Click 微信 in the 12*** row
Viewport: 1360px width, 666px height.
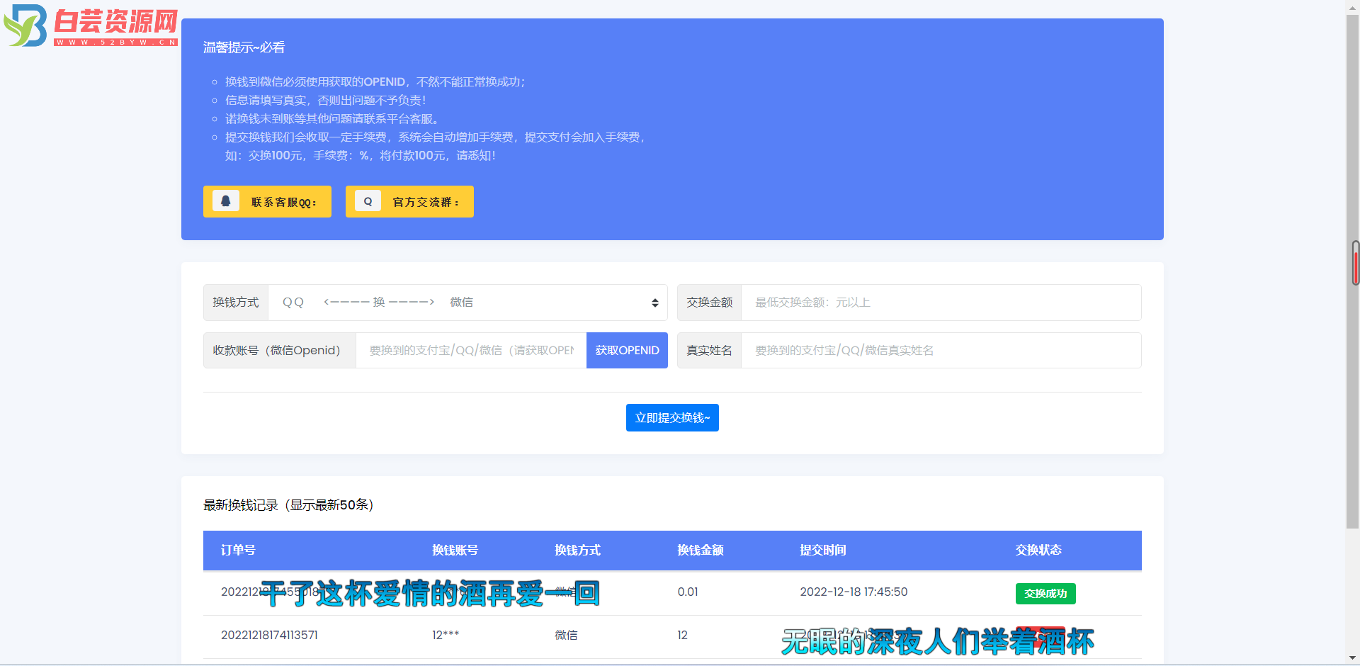pos(566,636)
